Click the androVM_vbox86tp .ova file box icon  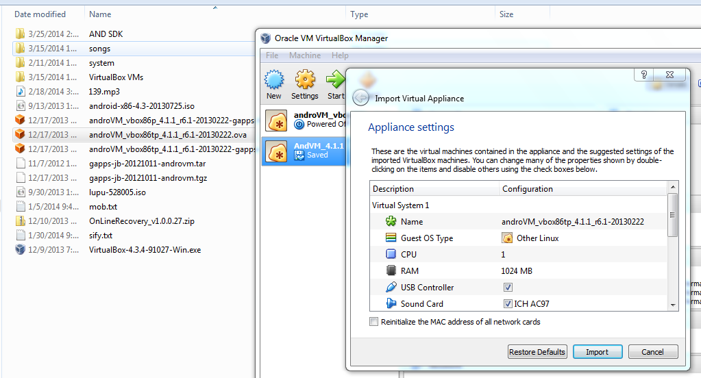pyautogui.click(x=20, y=134)
